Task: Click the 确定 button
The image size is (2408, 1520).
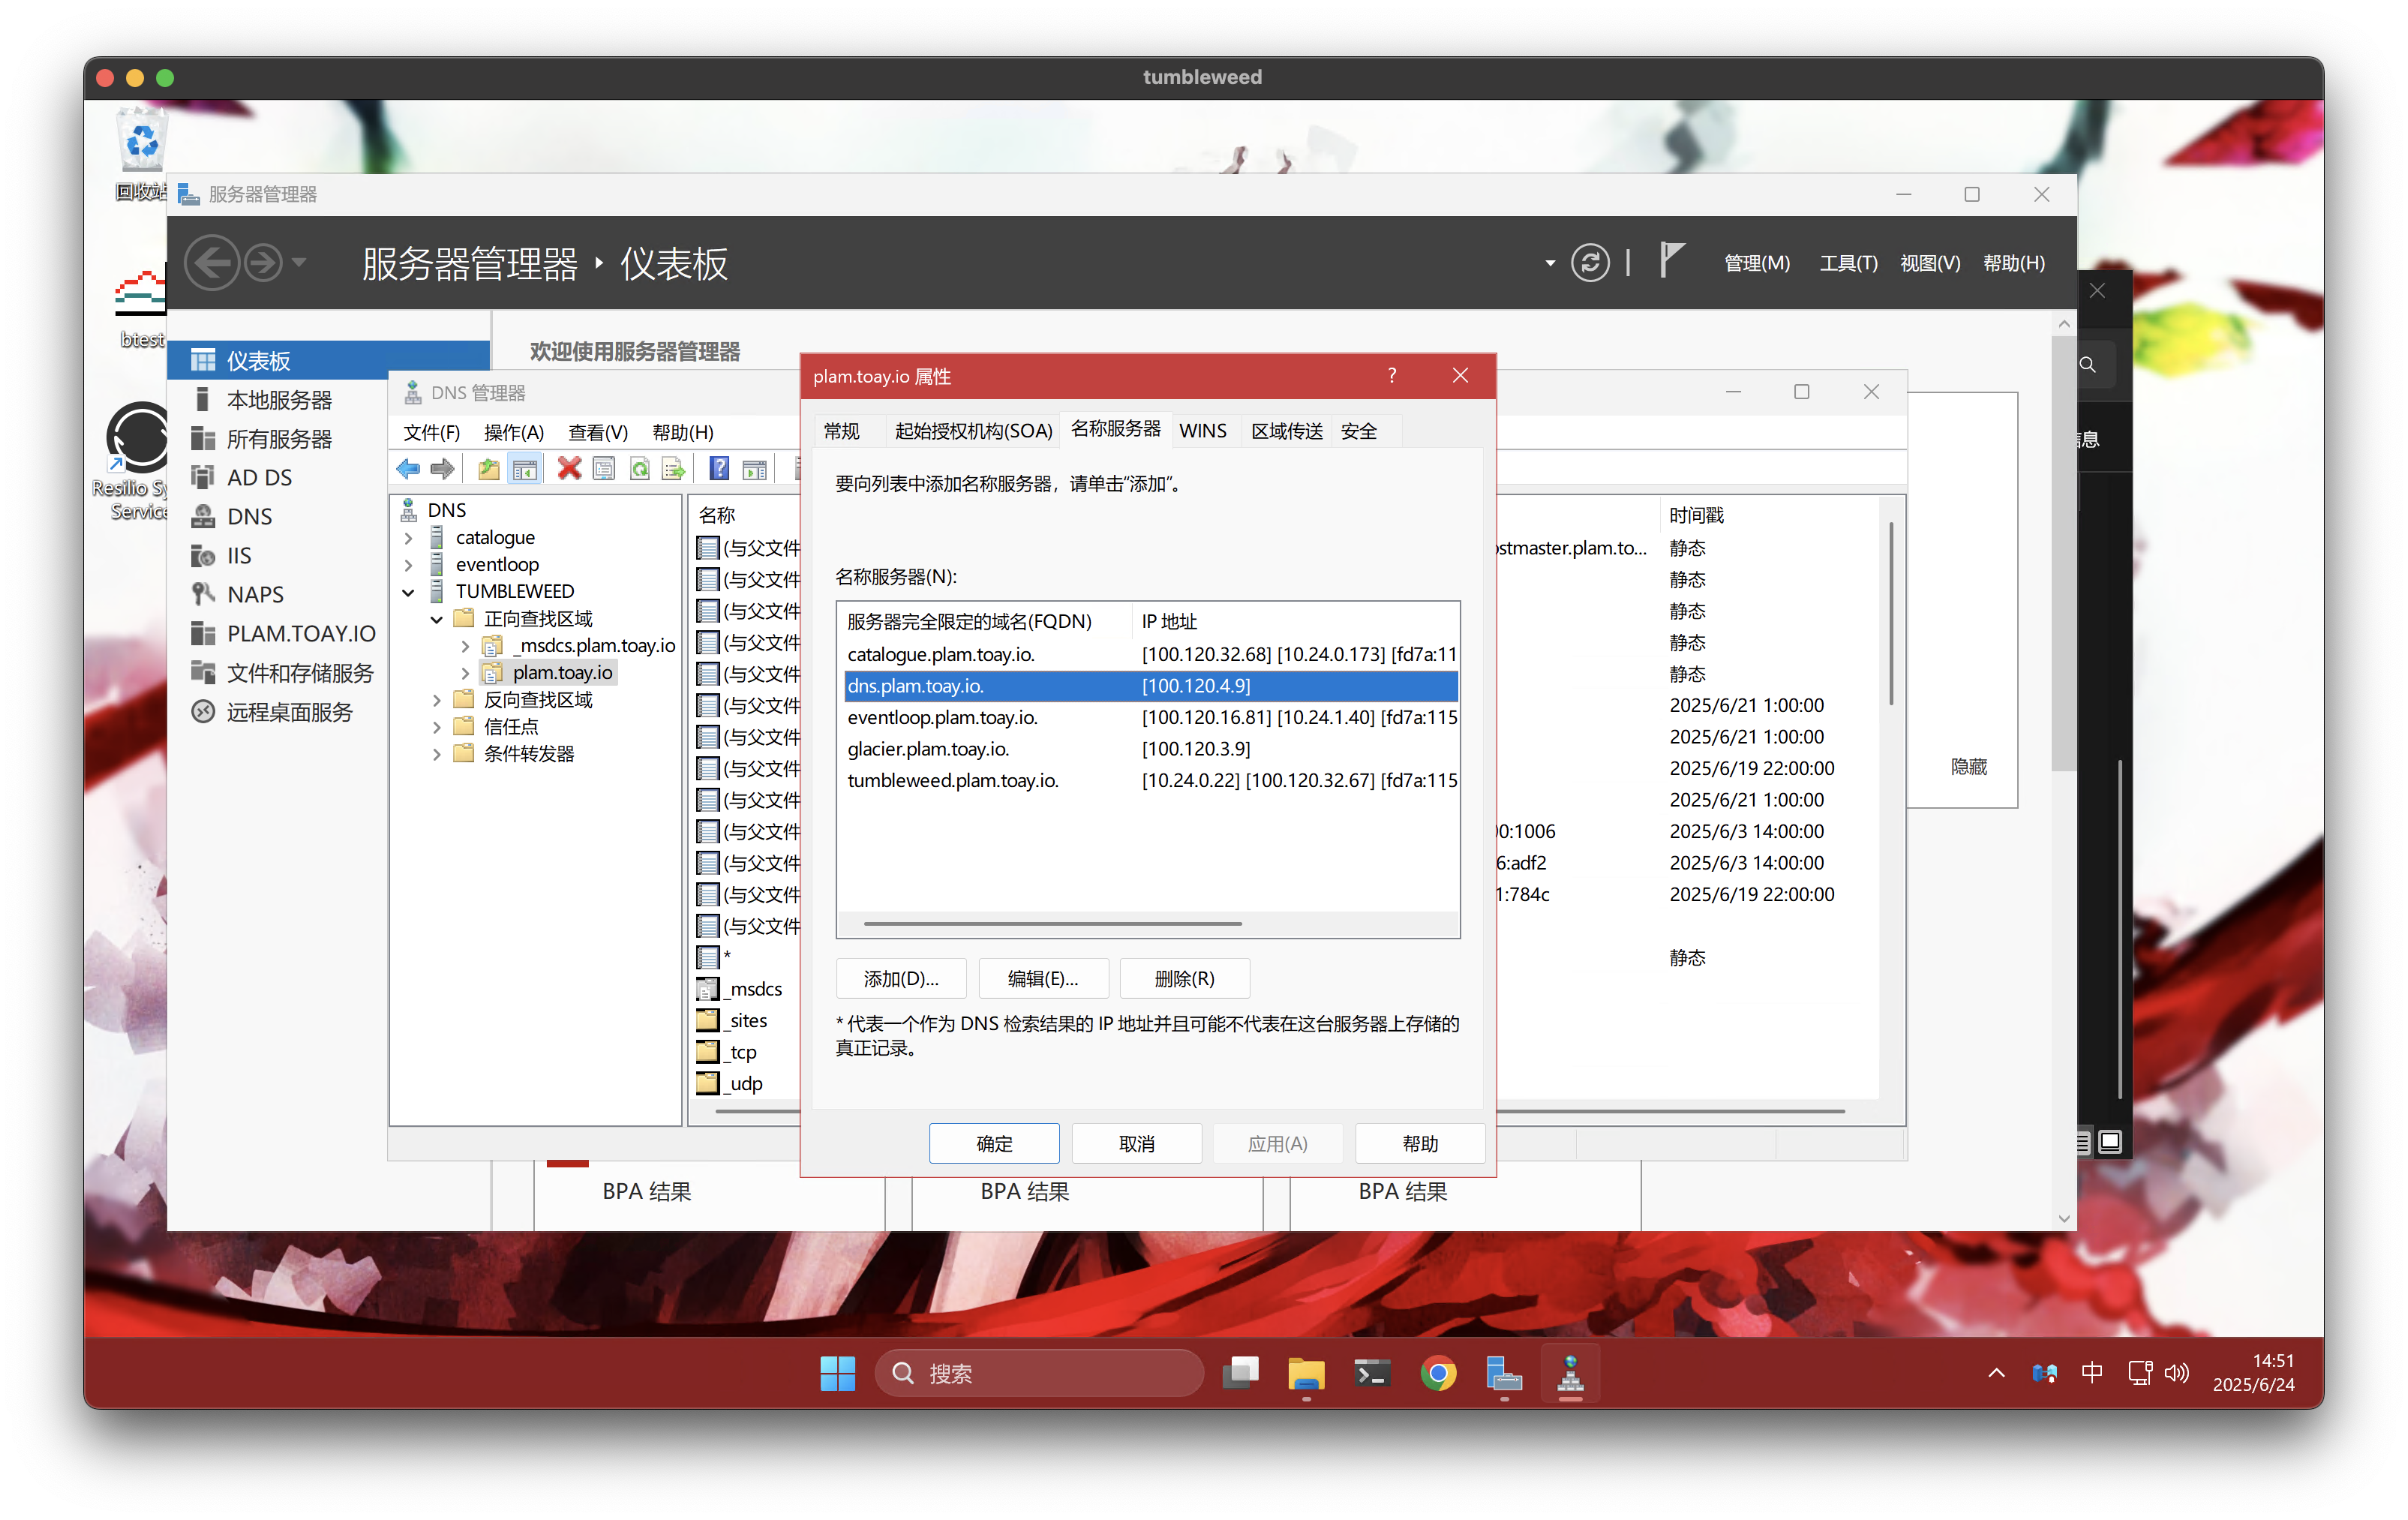Action: pyautogui.click(x=993, y=1143)
